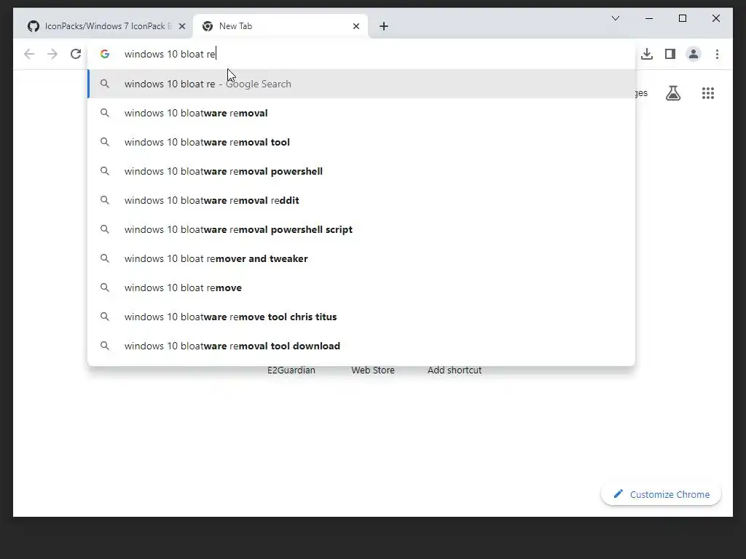Click the browser forward arrow

click(x=52, y=54)
